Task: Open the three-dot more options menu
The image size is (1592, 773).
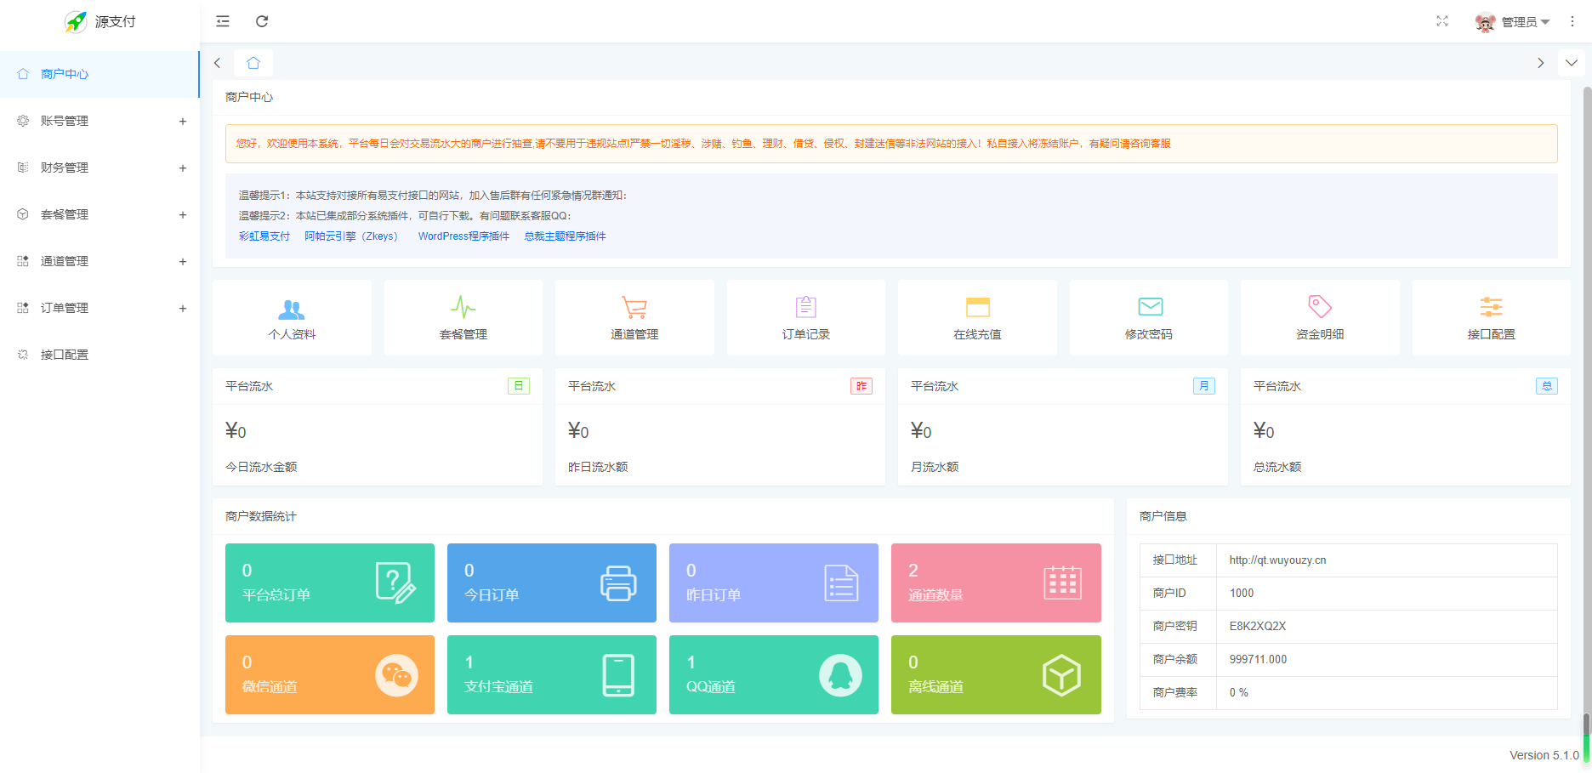Action: (1572, 21)
